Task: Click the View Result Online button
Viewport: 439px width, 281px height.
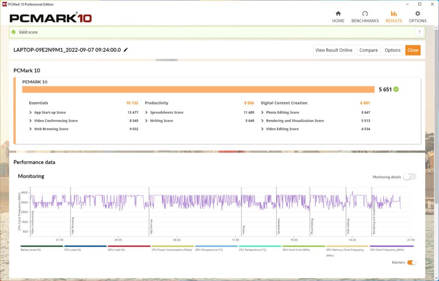Action: coord(334,50)
